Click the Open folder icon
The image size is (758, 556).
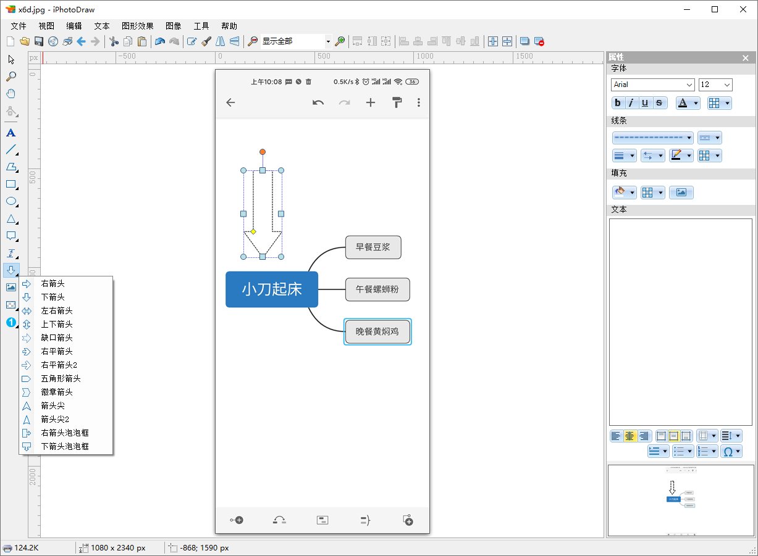click(25, 41)
